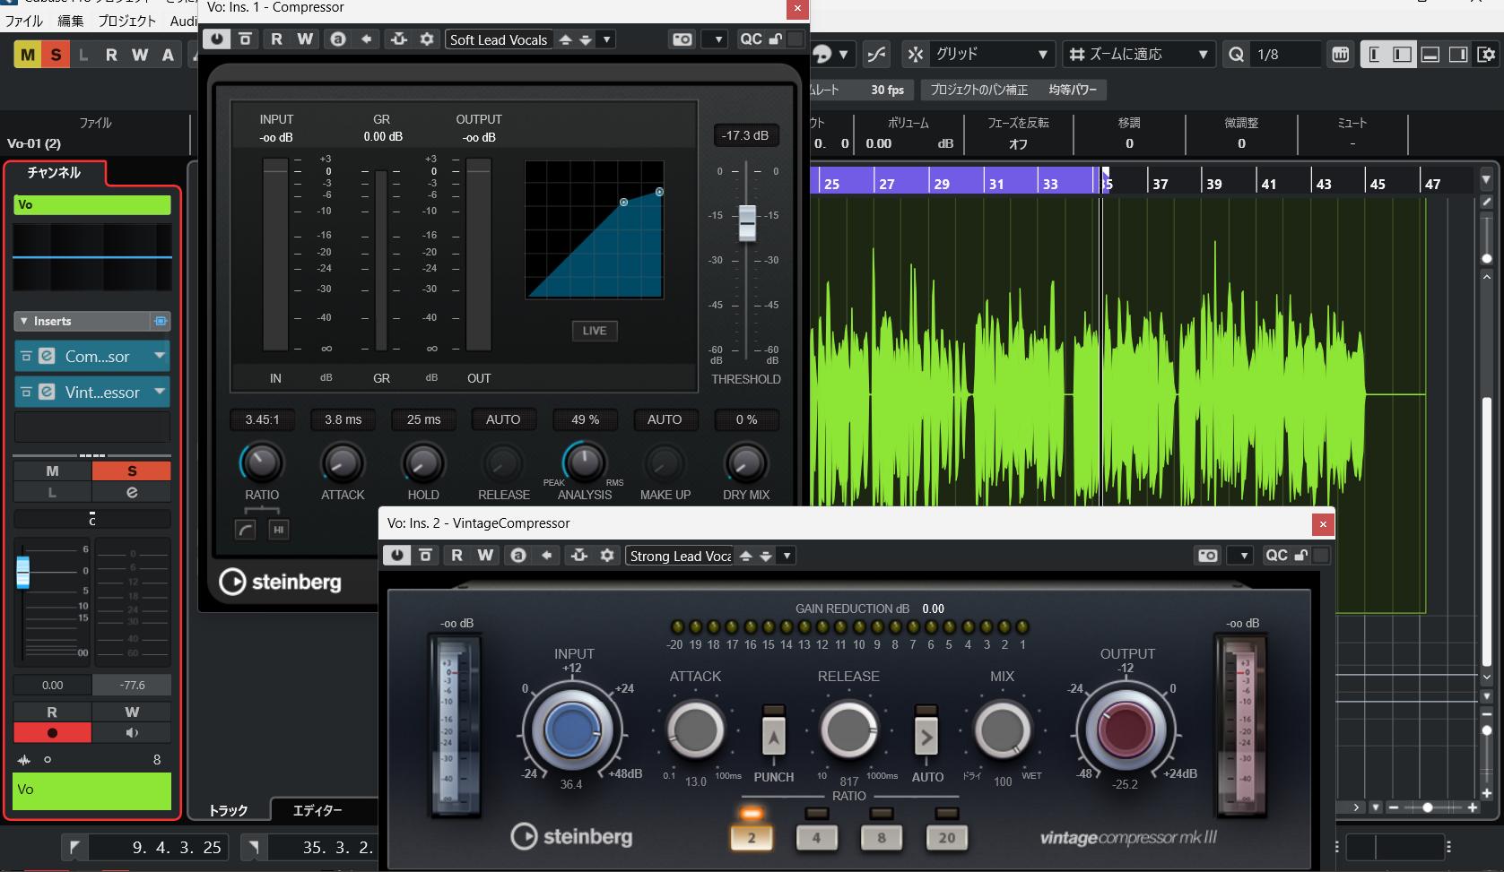
Task: Enable record on Vo channel
Action: coord(52,732)
